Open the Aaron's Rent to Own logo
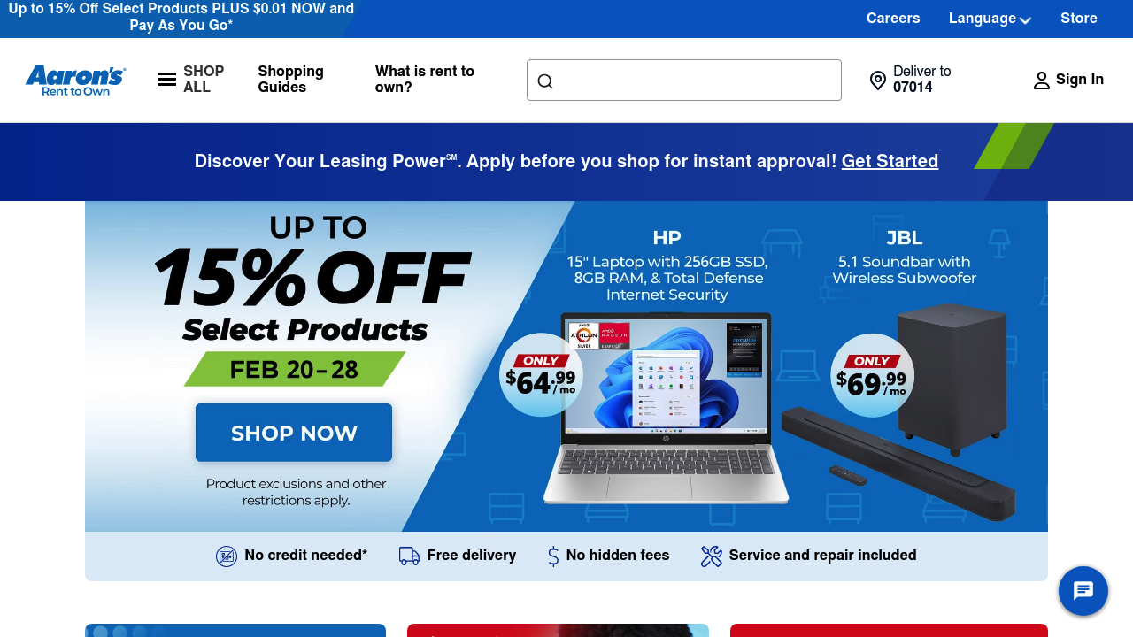Image resolution: width=1133 pixels, height=637 pixels. click(x=75, y=80)
